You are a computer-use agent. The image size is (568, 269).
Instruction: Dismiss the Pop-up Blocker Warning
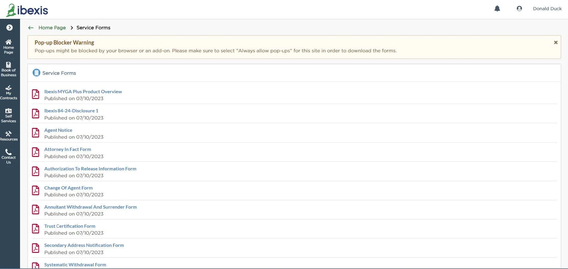pyautogui.click(x=555, y=42)
